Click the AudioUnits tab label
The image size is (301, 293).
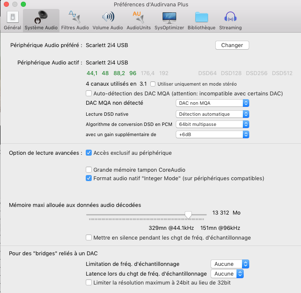pyautogui.click(x=138, y=28)
